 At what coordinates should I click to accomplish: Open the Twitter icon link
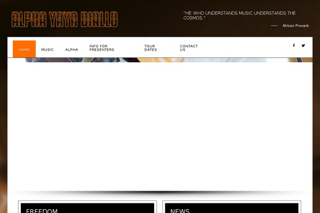click(303, 45)
